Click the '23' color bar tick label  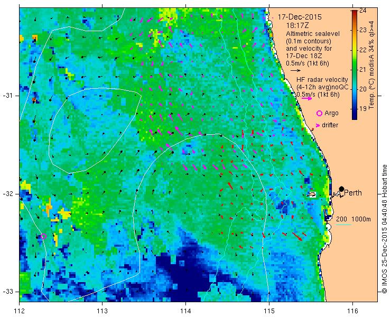pyautogui.click(x=363, y=30)
